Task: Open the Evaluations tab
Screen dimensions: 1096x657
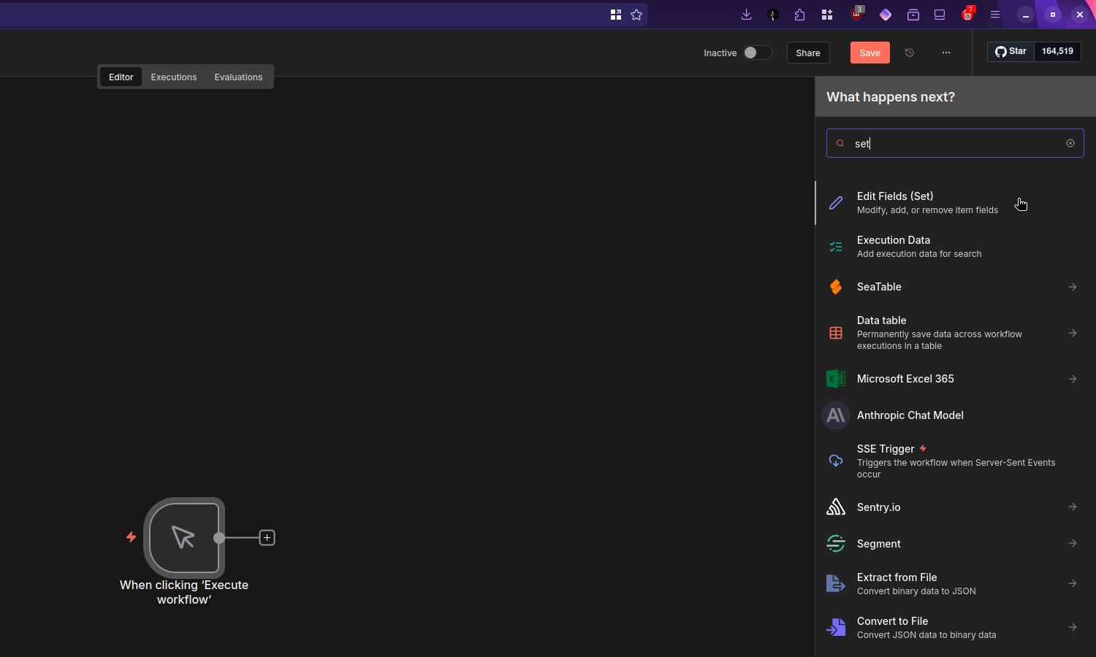Action: point(238,77)
